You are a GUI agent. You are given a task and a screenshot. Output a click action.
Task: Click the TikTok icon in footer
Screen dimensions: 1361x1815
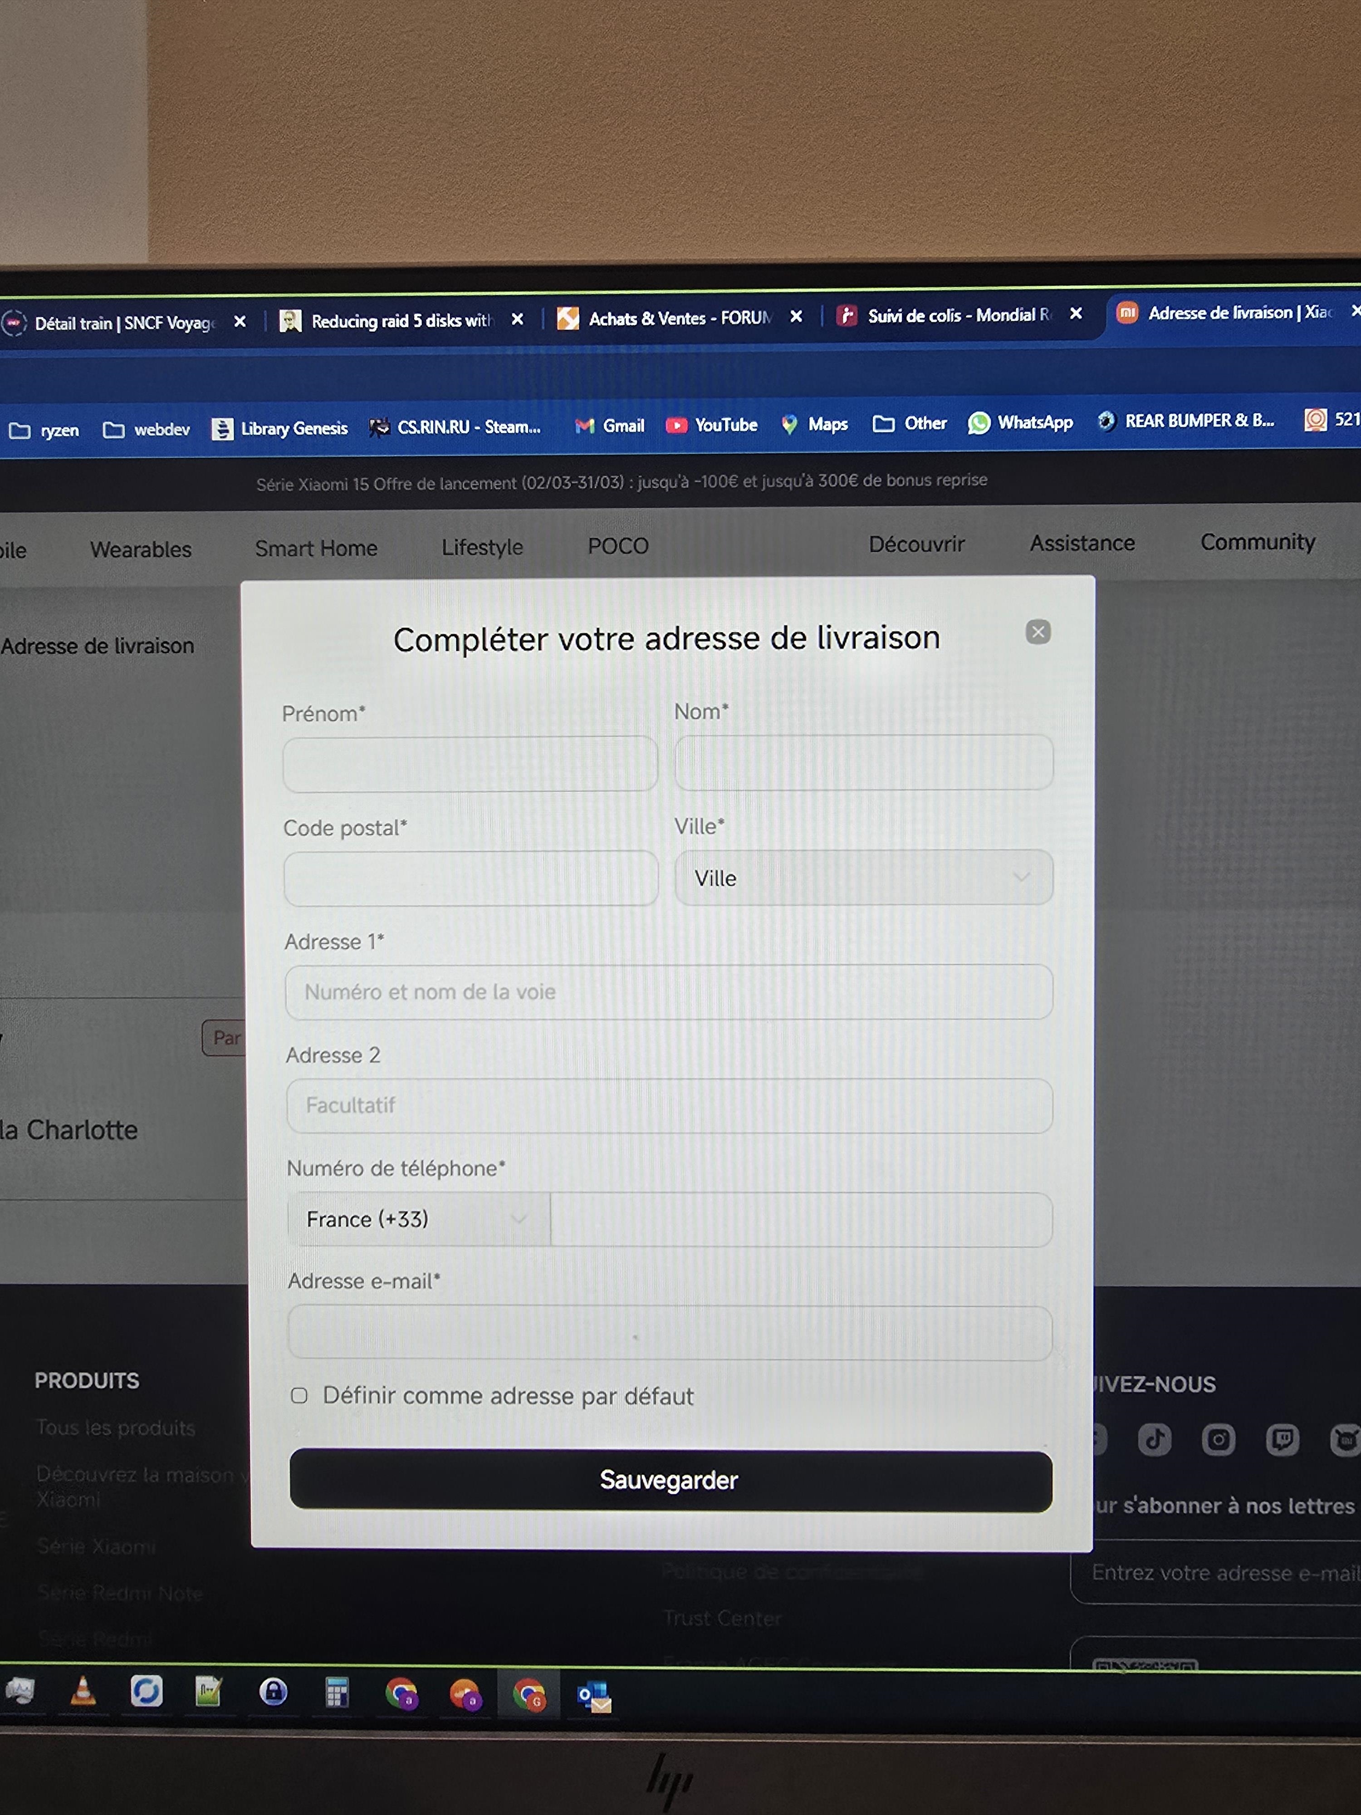(1154, 1440)
